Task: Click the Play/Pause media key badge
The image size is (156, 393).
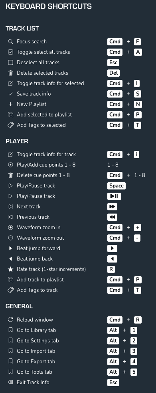Action: coord(115,196)
